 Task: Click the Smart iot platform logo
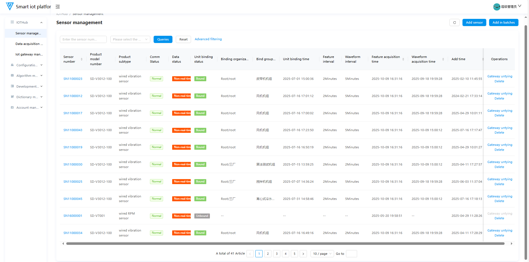tap(10, 6)
